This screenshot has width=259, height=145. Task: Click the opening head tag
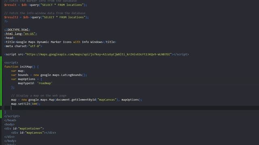click(9, 38)
